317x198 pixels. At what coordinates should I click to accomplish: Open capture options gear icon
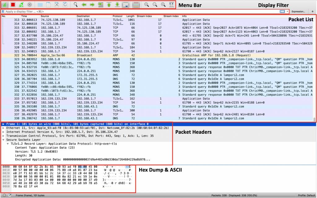coord(30,4)
